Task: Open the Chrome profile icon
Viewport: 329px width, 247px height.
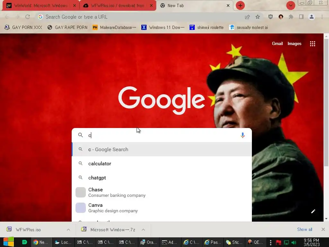Action: click(x=312, y=17)
